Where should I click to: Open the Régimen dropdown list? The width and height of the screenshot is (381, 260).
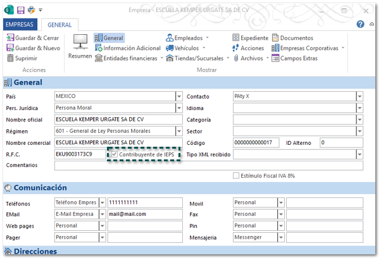tap(179, 131)
